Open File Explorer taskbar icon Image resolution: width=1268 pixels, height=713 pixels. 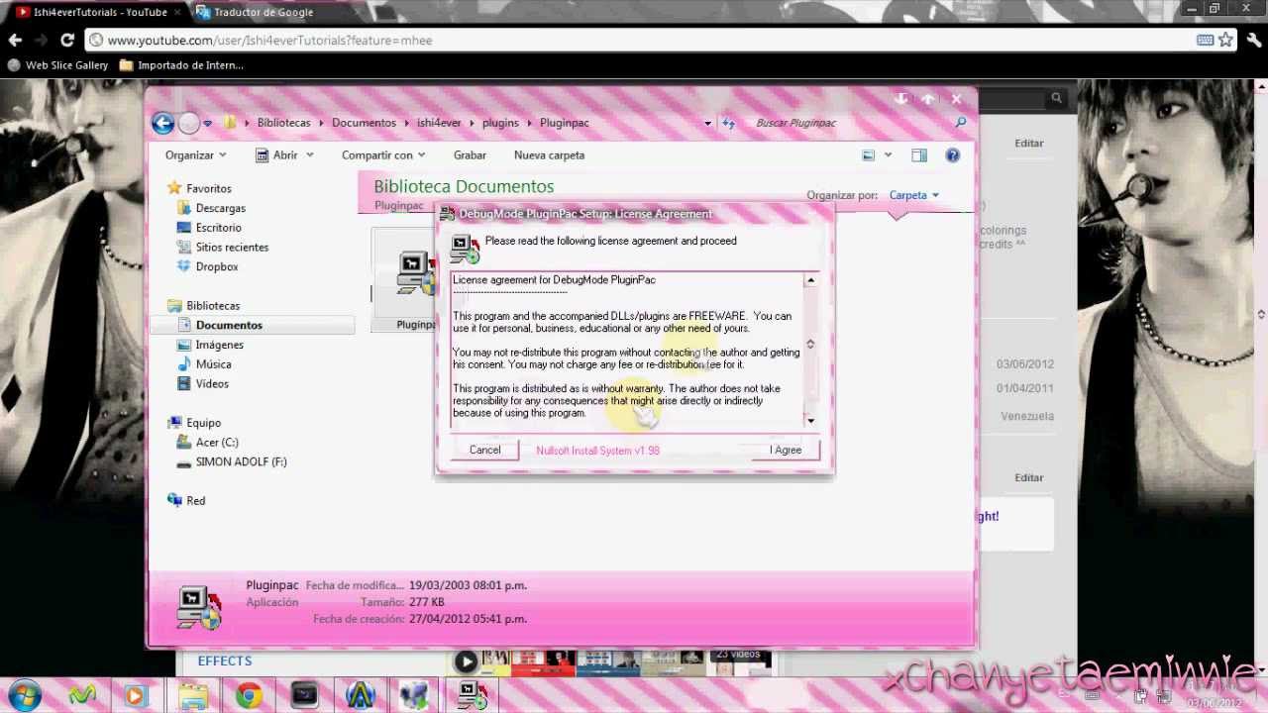tap(192, 696)
